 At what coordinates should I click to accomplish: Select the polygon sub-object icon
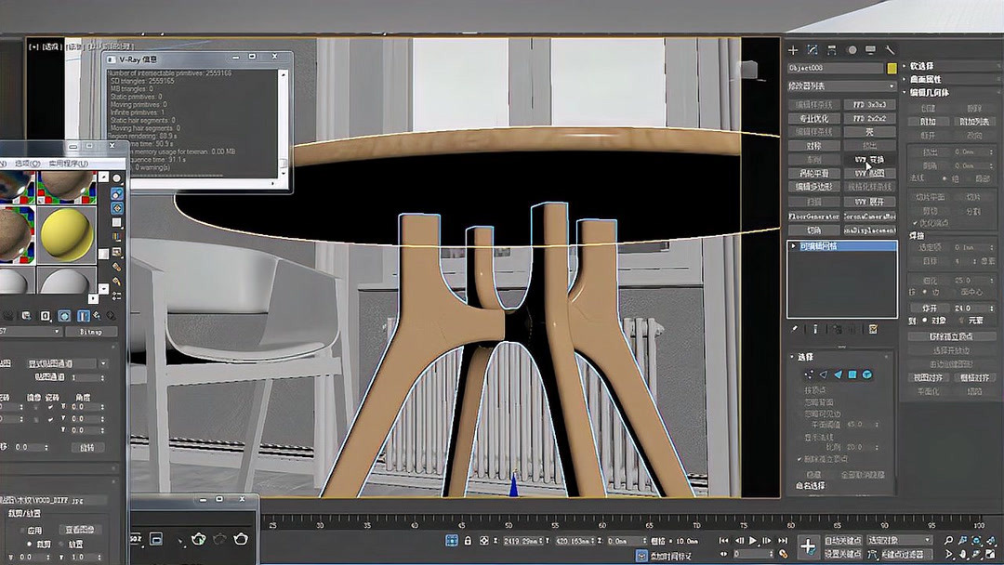tap(852, 374)
